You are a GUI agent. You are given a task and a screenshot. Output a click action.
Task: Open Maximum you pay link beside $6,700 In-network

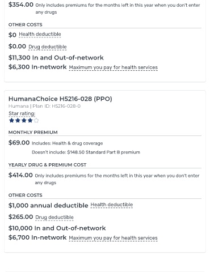tap(113, 238)
